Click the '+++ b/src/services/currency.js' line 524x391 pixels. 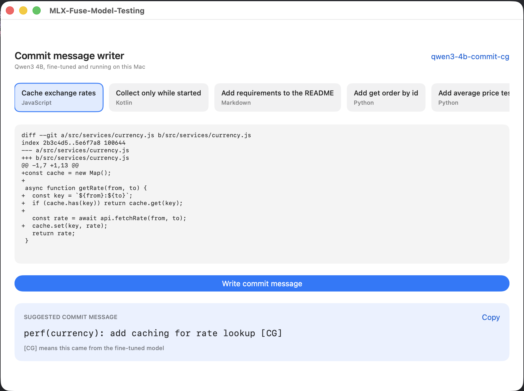coord(75,158)
